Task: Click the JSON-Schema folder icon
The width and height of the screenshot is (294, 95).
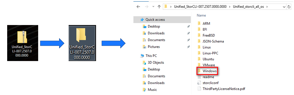Action: pos(199,41)
